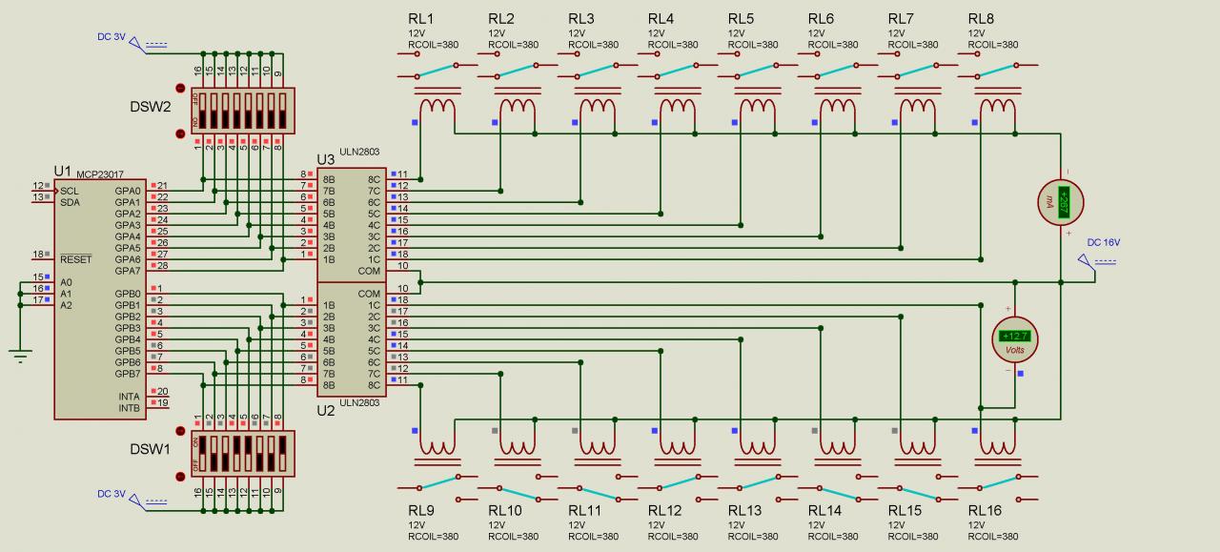Image resolution: width=1220 pixels, height=552 pixels.
Task: Click the DSW2 component label
Action: pyautogui.click(x=151, y=106)
